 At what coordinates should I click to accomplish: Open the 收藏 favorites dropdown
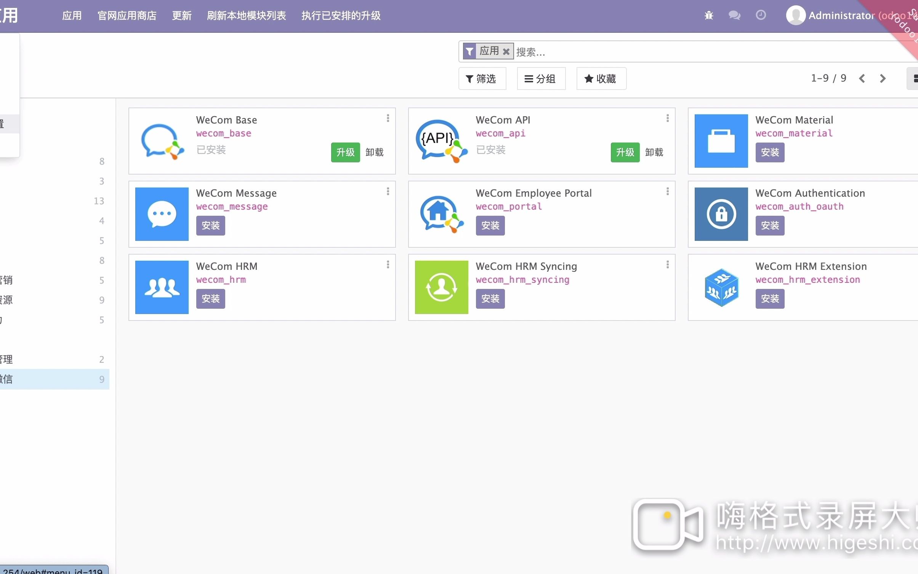pyautogui.click(x=601, y=79)
